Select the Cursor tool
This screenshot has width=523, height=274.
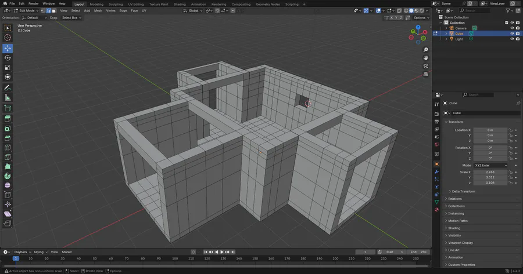8,38
